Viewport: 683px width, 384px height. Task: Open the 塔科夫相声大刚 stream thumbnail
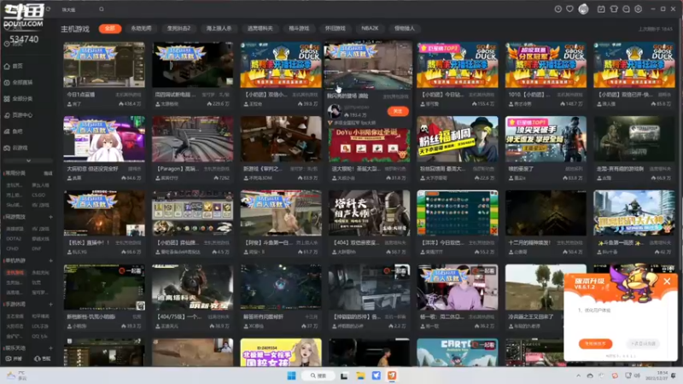tap(369, 212)
